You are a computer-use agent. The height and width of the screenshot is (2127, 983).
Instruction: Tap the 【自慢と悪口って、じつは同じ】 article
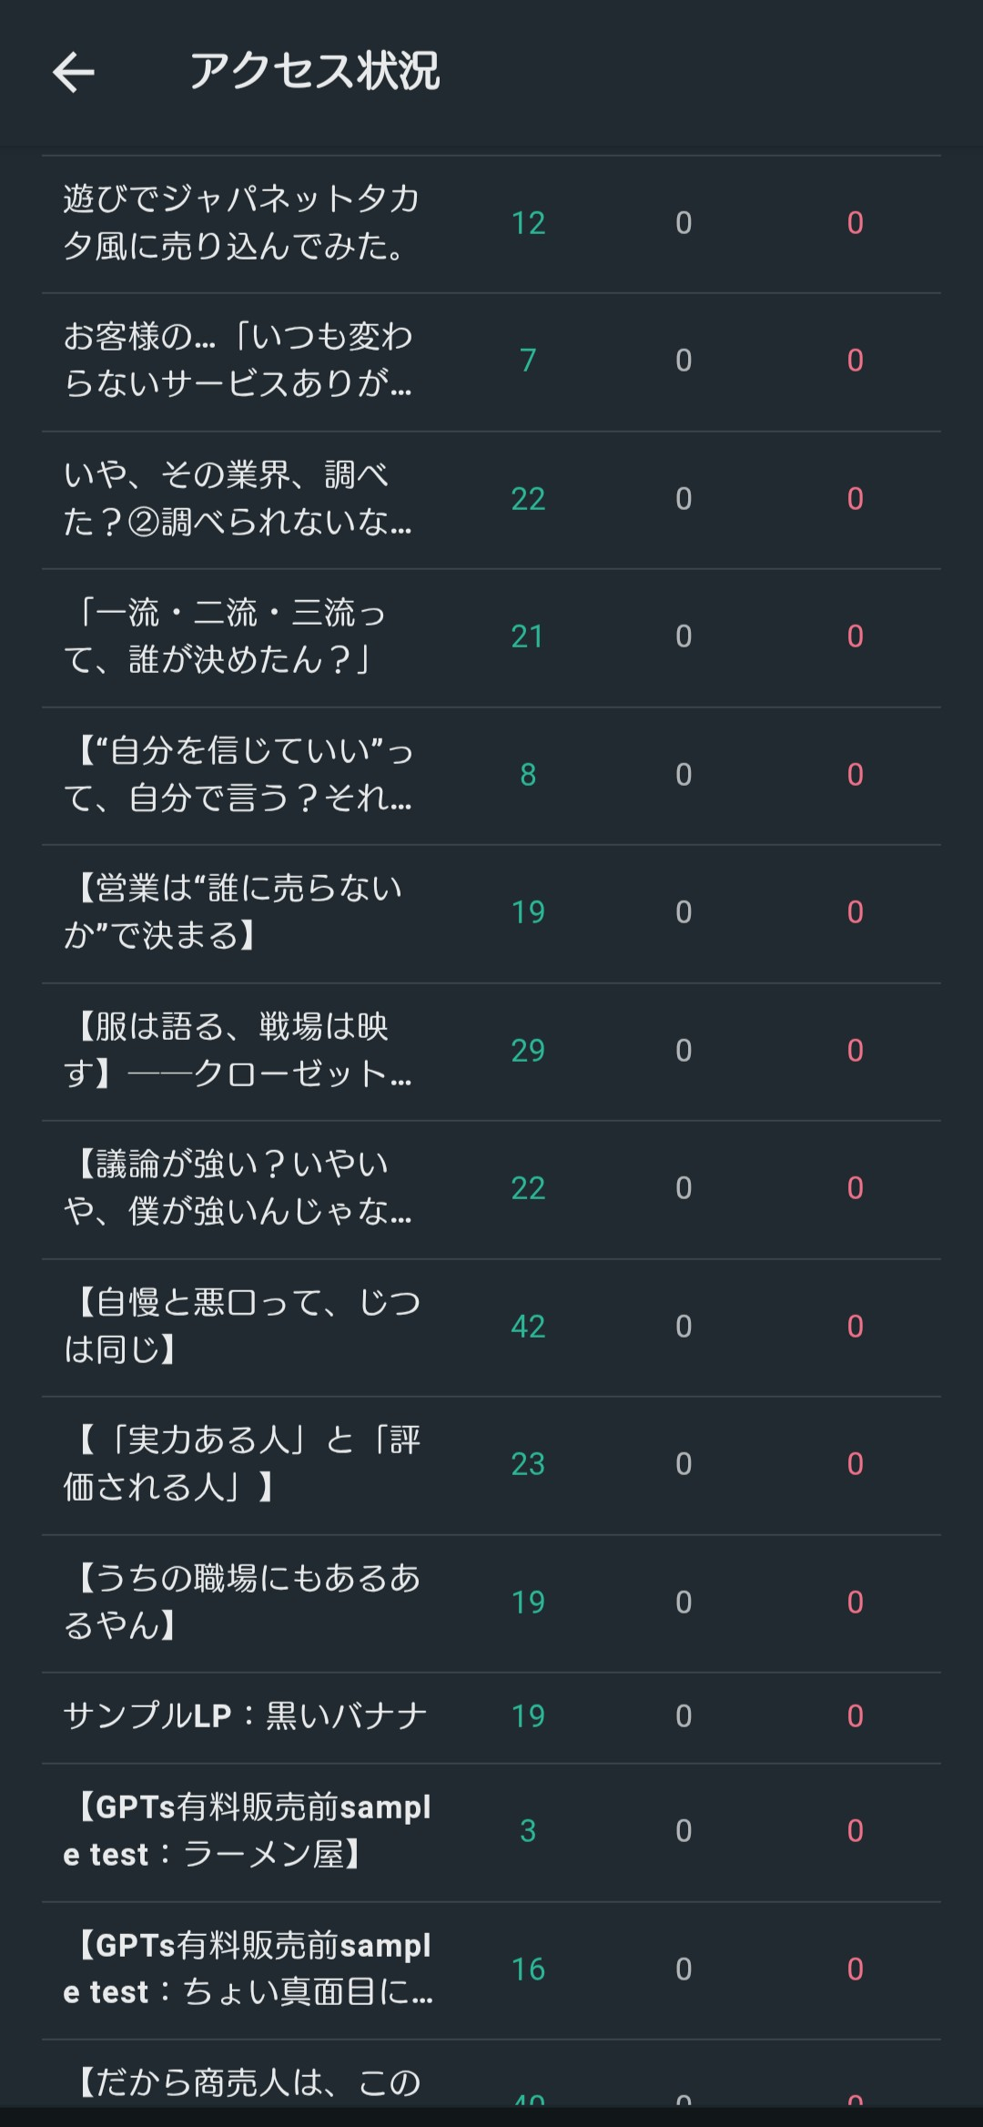(242, 1327)
